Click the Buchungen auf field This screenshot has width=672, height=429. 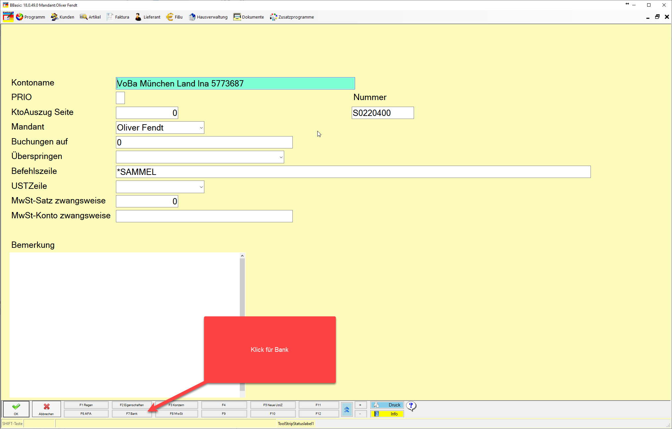pos(204,142)
